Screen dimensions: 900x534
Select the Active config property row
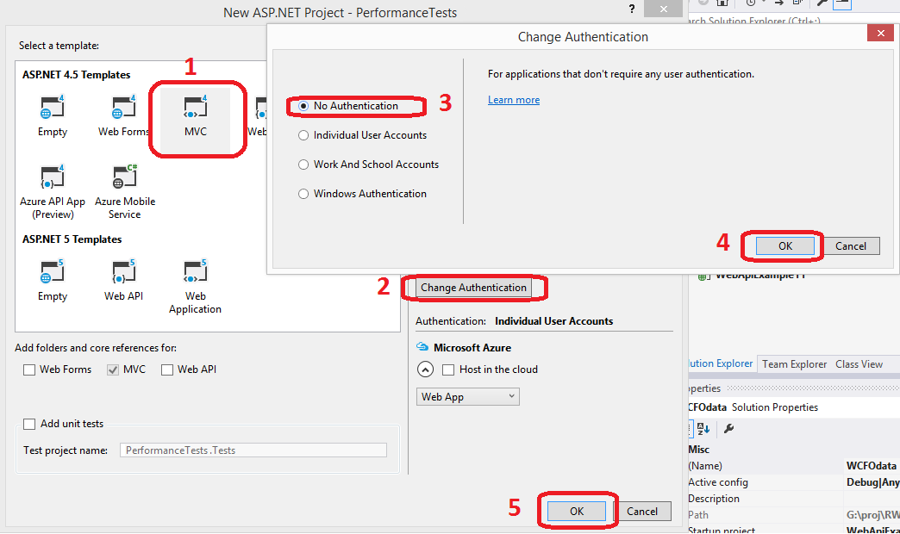point(794,482)
